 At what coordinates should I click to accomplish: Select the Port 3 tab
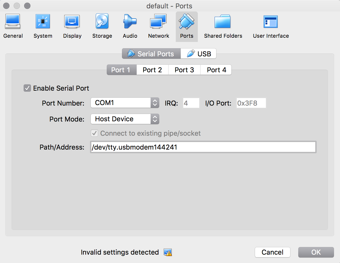[x=184, y=70]
